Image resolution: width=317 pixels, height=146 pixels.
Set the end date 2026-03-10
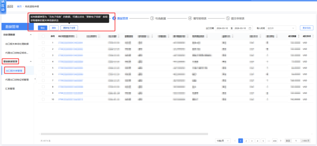pos(240,28)
